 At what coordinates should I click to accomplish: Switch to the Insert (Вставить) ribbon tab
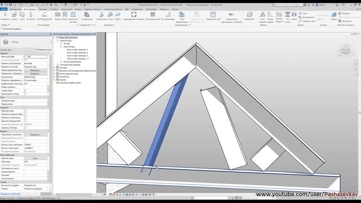click(54, 9)
